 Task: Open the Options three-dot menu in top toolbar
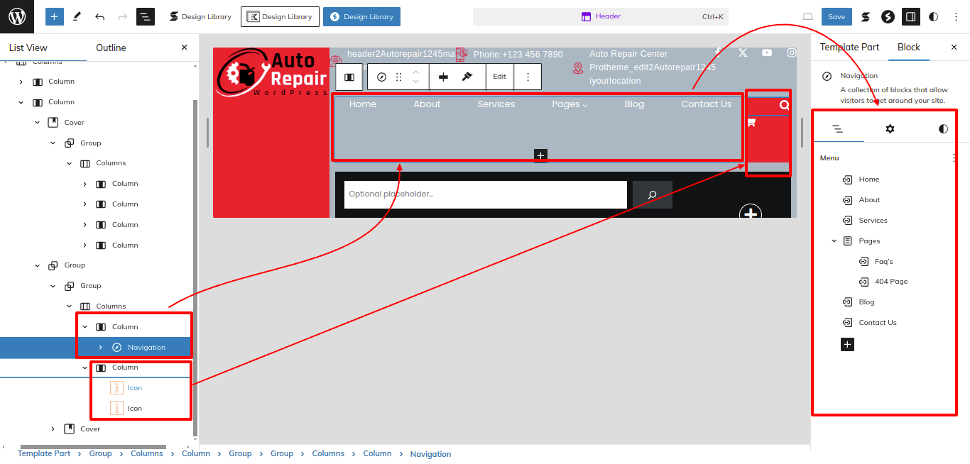coord(956,16)
